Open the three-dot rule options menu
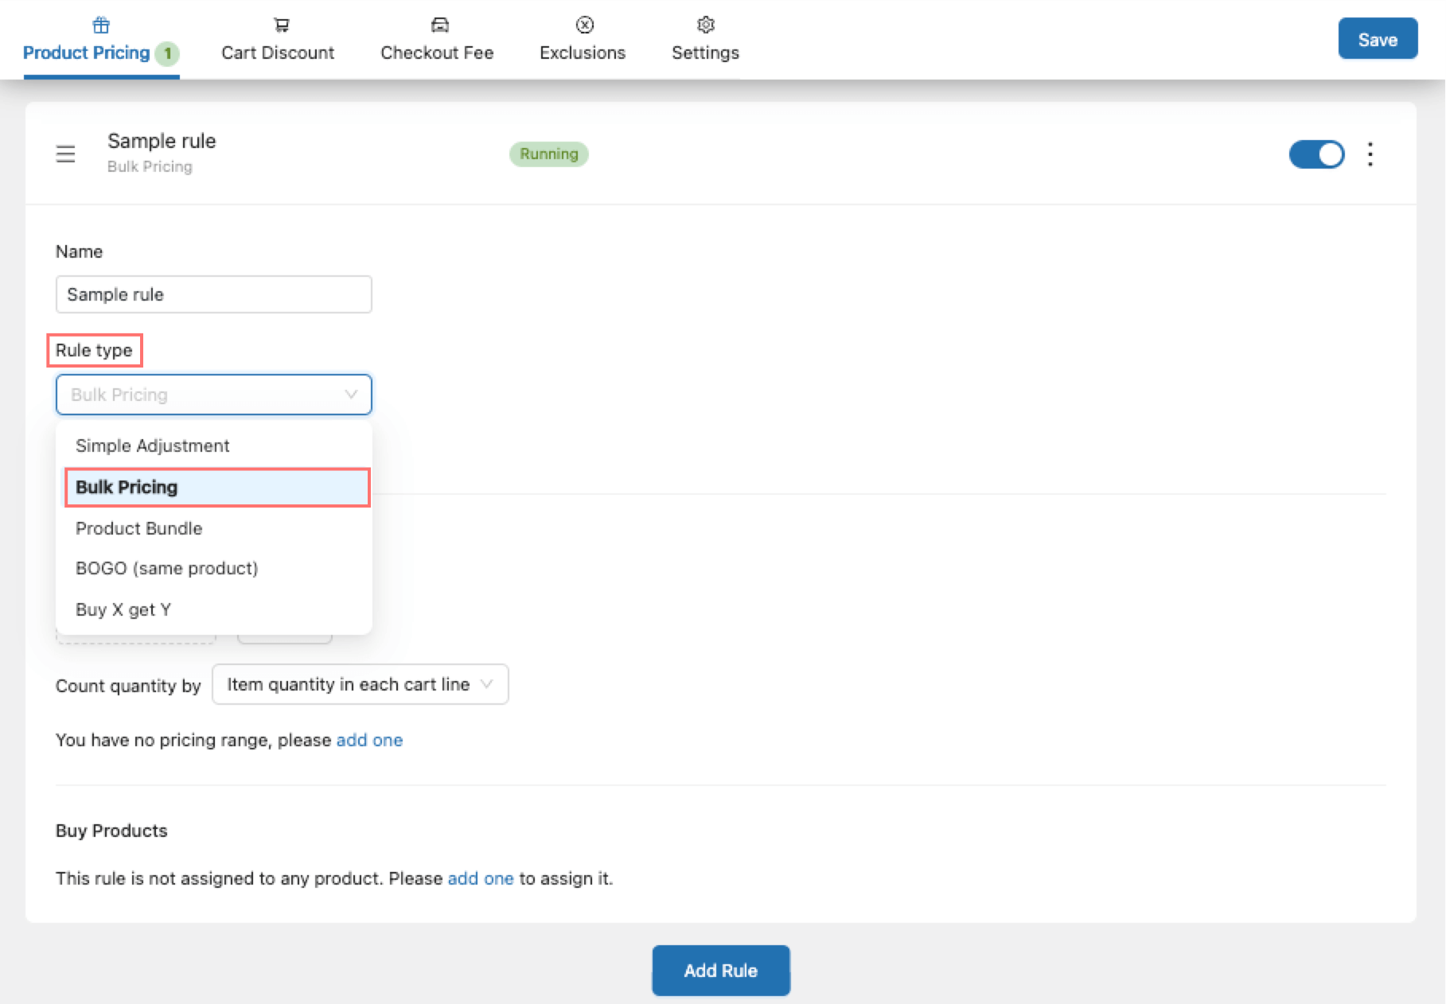The width and height of the screenshot is (1446, 1004). 1370,154
